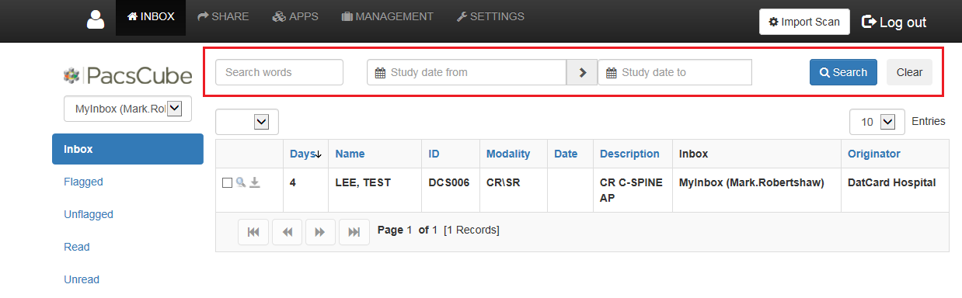Focus the Search words field
The height and width of the screenshot is (298, 962).
pos(279,72)
